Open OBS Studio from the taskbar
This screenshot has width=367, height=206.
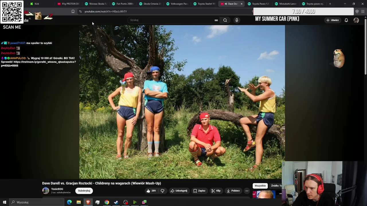click(x=126, y=202)
